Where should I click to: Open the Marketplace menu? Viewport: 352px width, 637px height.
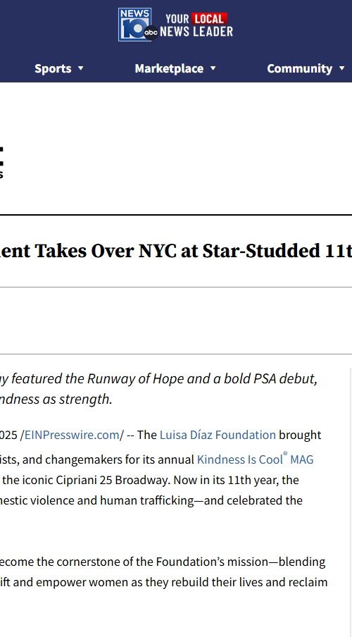point(169,68)
